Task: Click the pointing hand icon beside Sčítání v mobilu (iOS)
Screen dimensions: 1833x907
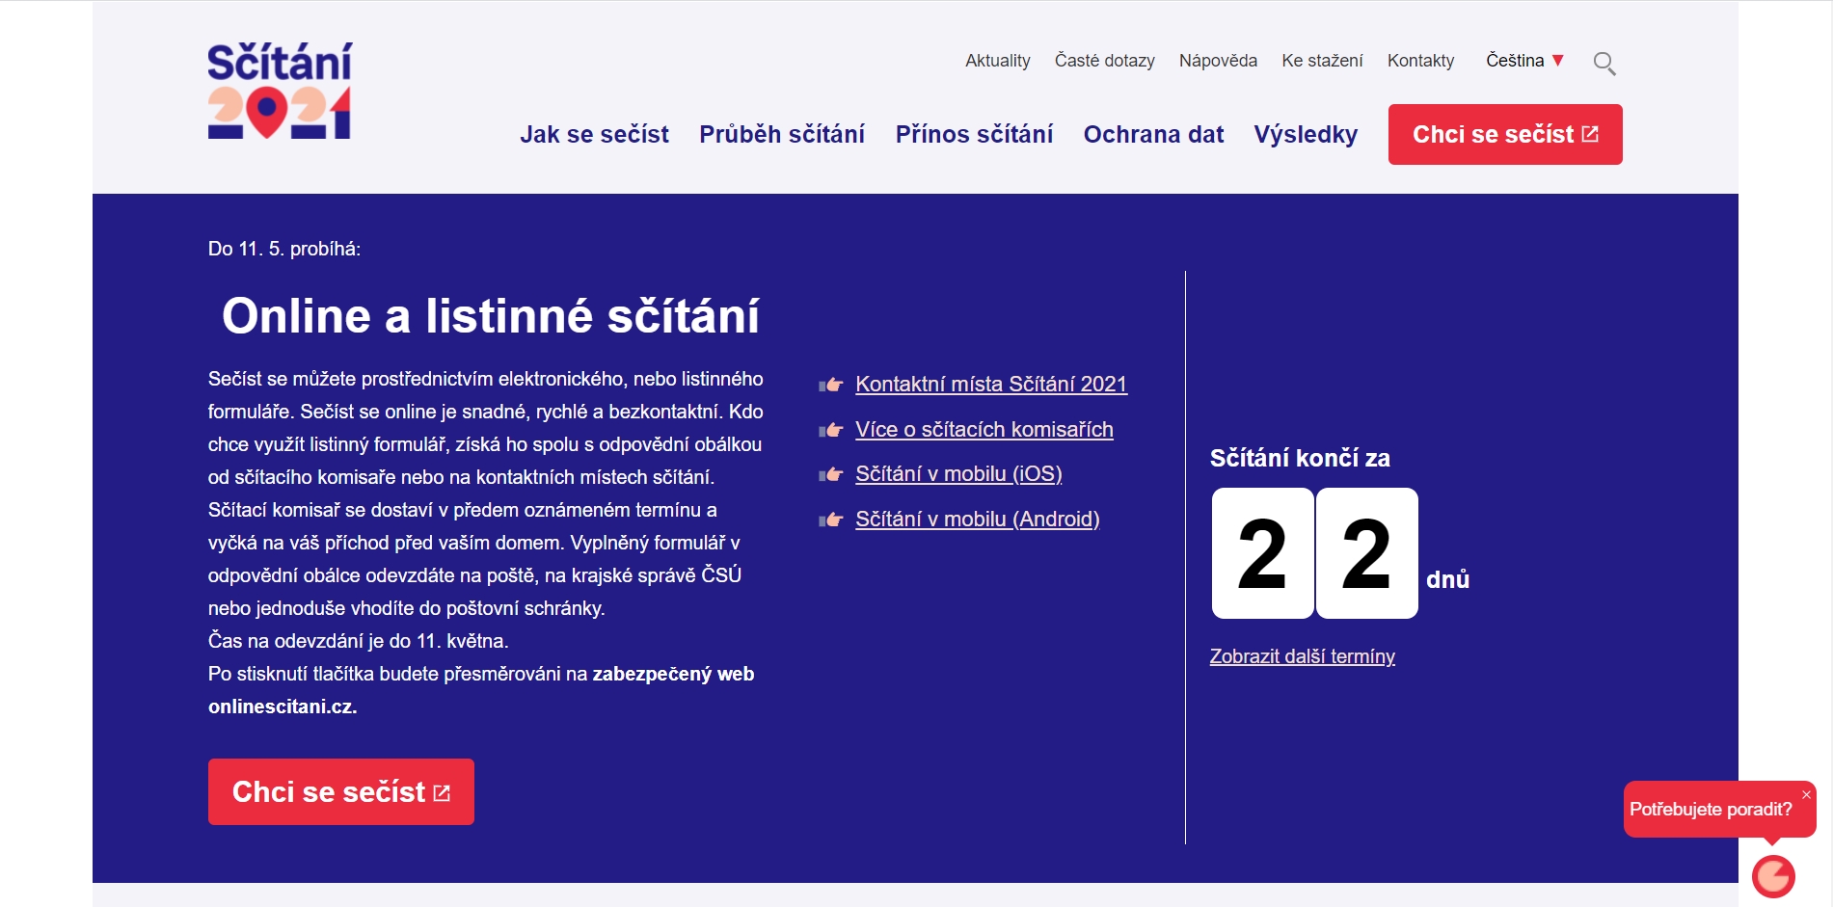Action: [x=830, y=474]
